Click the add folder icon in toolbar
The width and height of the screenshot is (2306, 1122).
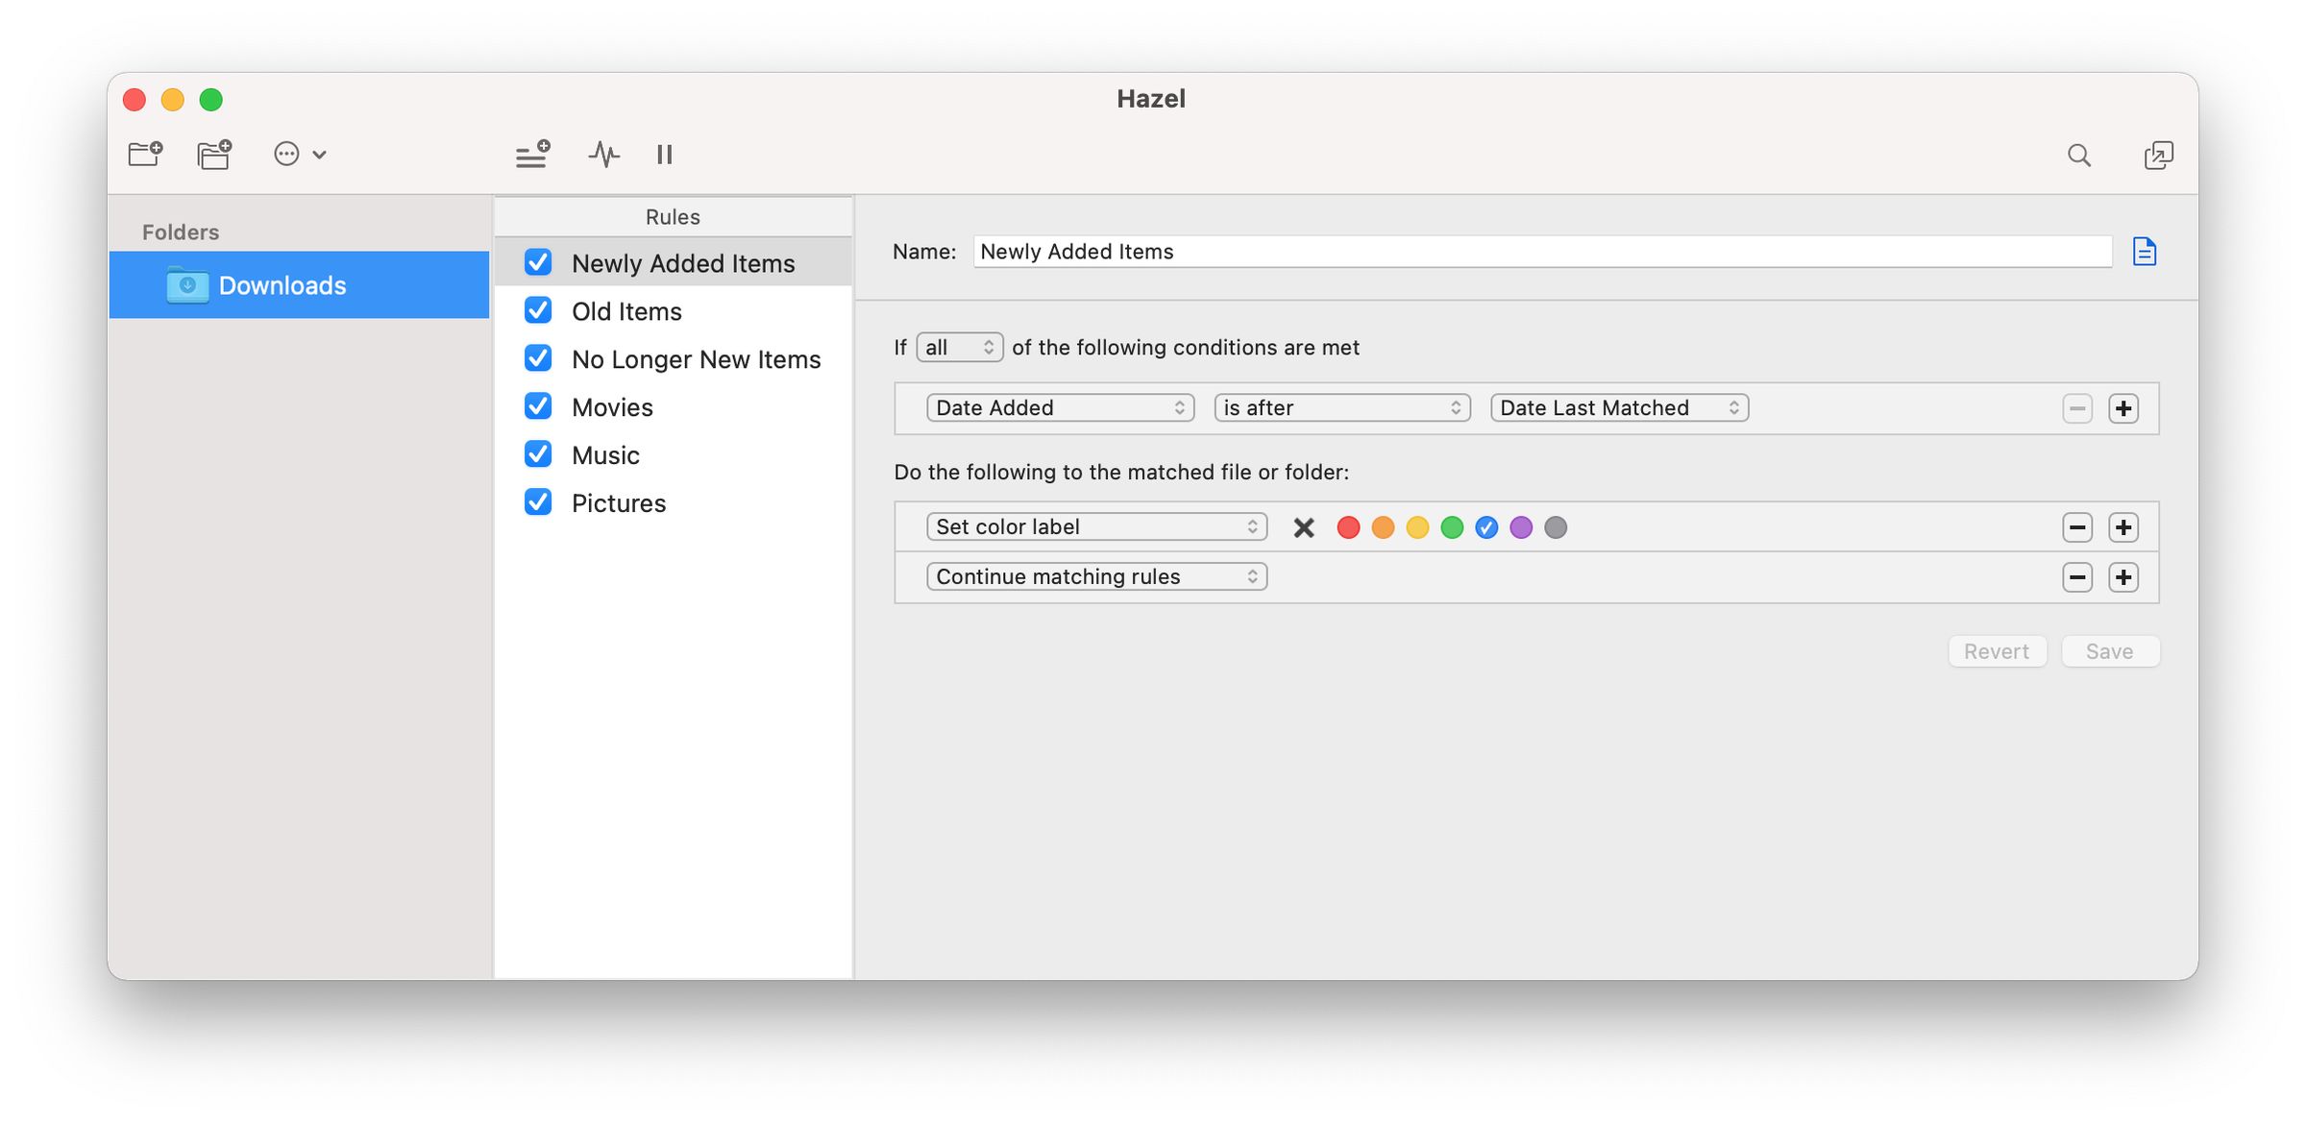coord(145,154)
